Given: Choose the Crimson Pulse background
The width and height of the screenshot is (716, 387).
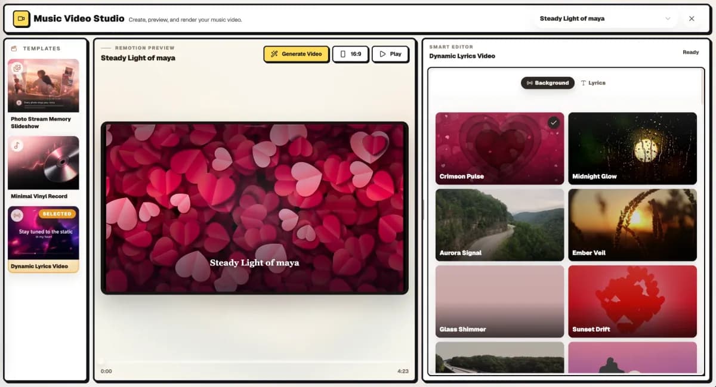Looking at the screenshot, I should click(x=500, y=148).
